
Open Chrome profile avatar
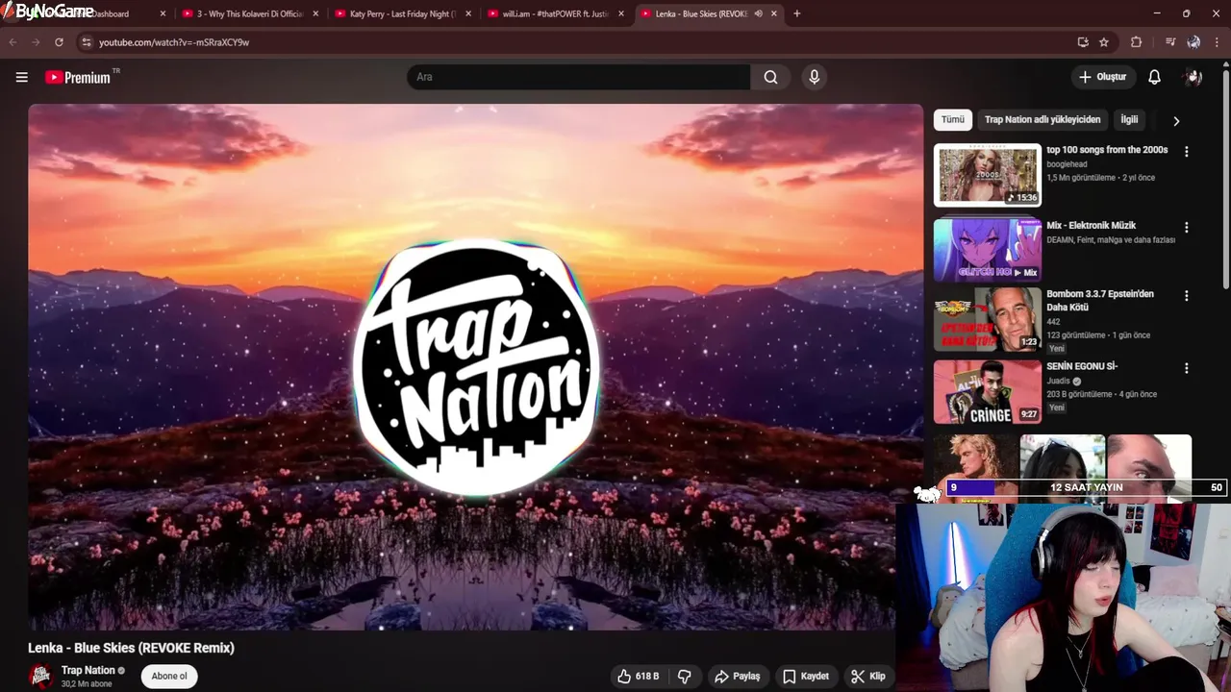1193,42
